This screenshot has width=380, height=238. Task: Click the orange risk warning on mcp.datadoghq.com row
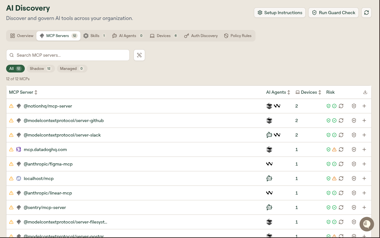click(334, 149)
